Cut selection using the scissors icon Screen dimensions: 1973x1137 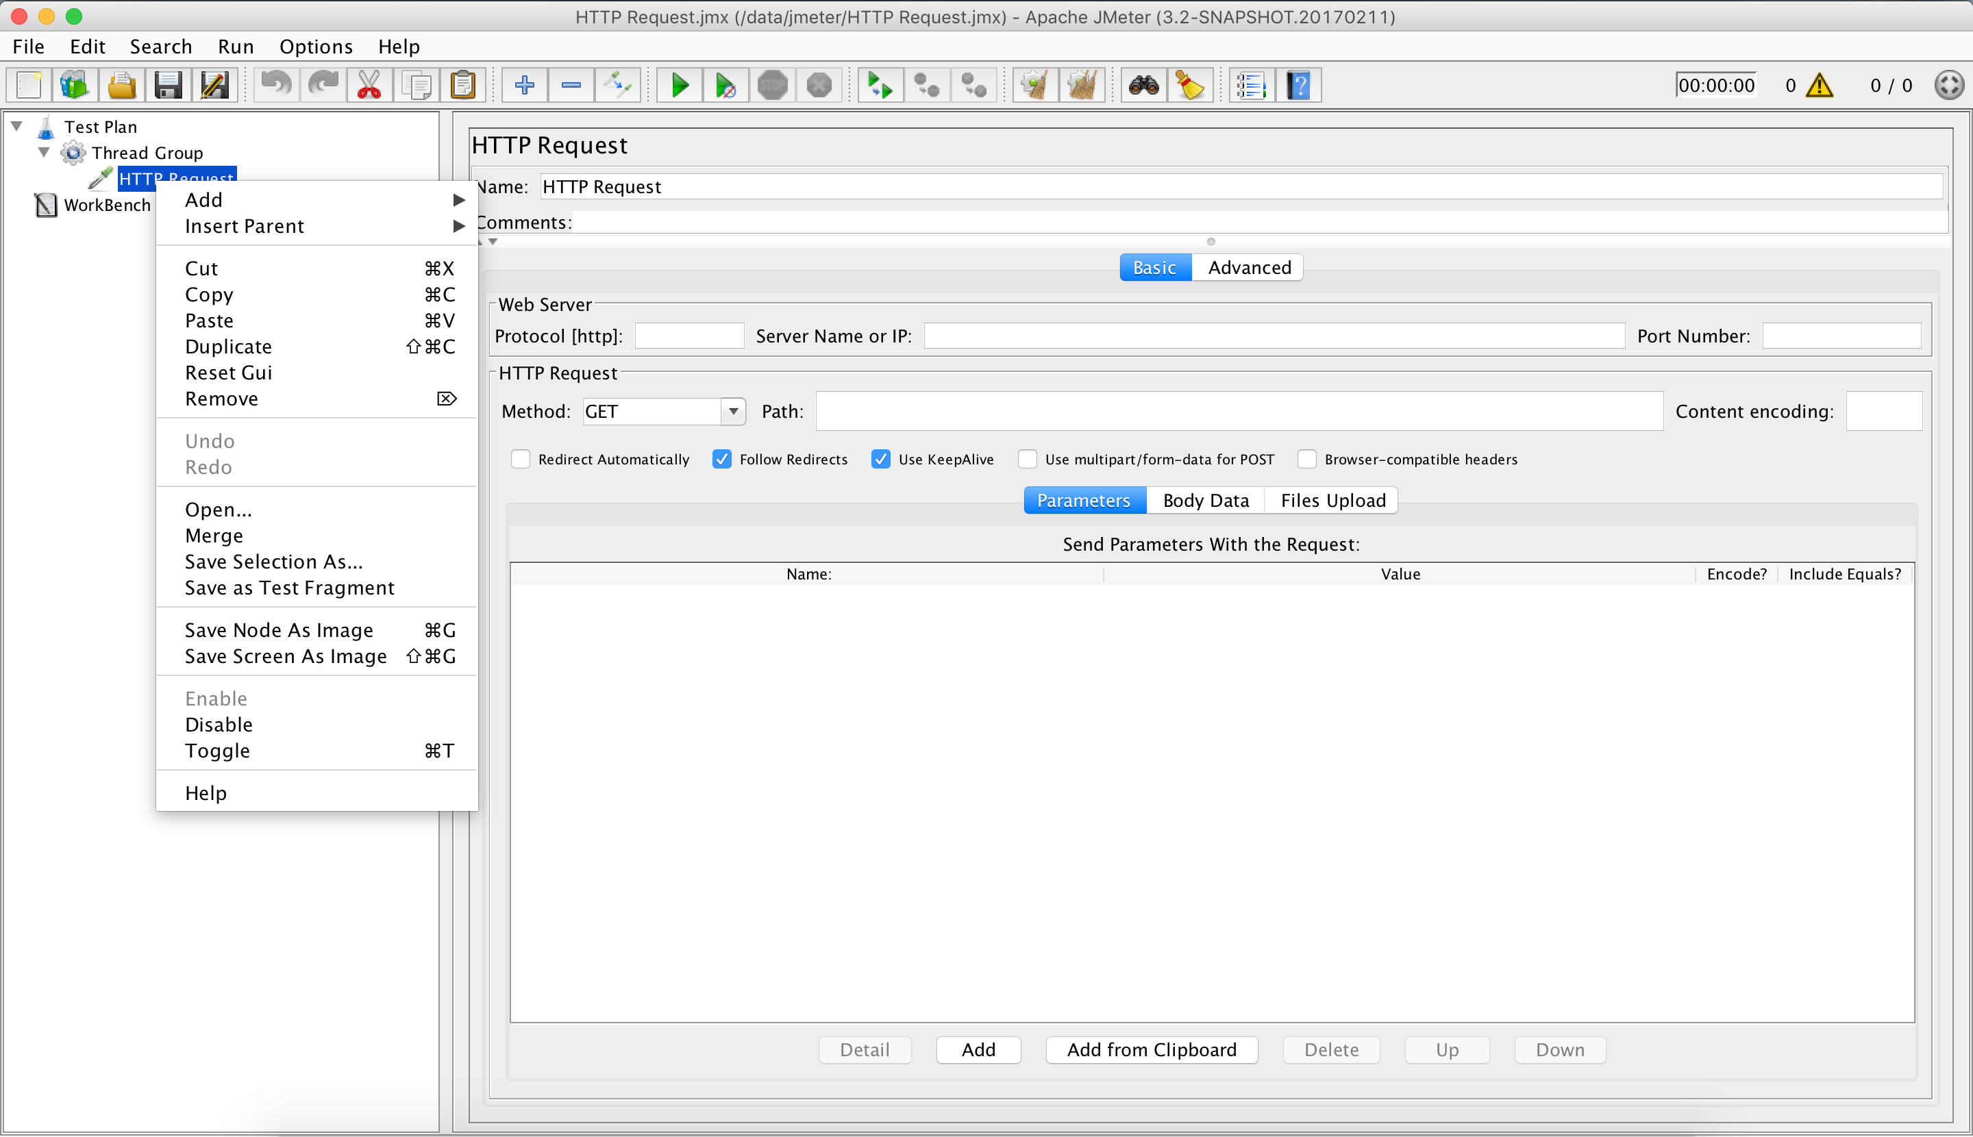click(x=369, y=84)
